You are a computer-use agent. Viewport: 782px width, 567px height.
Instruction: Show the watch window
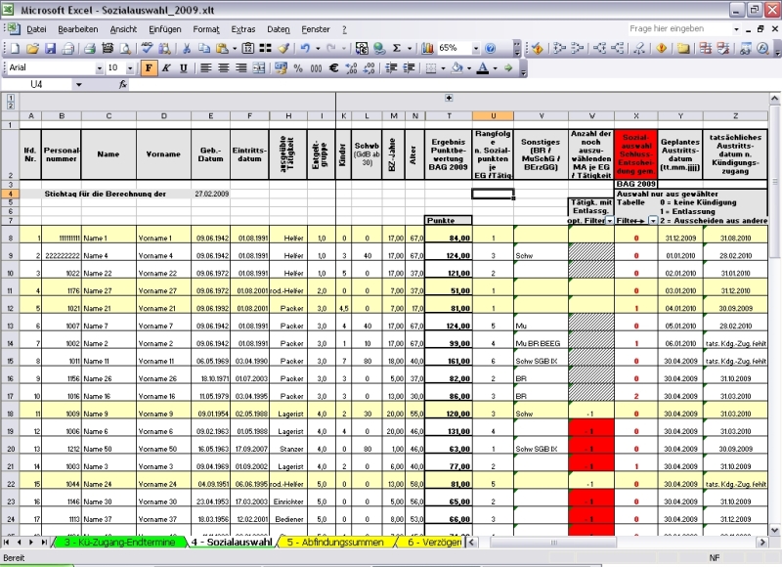745,48
